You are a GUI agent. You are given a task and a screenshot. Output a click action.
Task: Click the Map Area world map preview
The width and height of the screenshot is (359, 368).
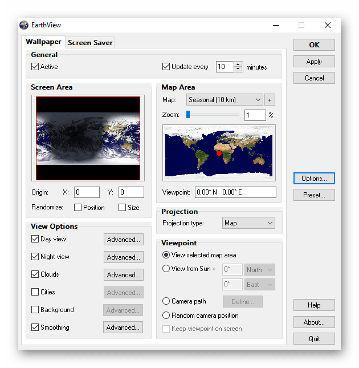[x=219, y=153]
